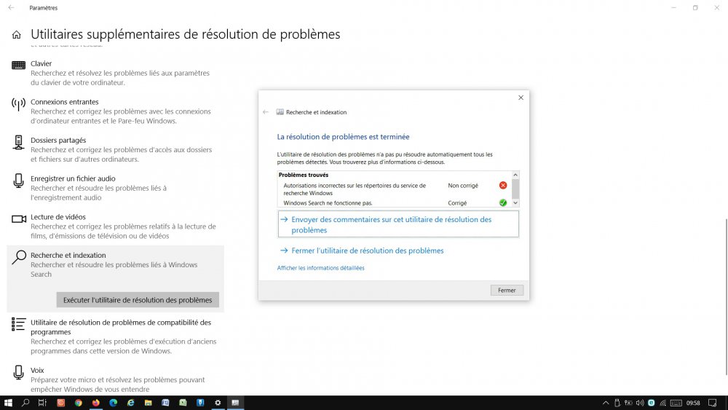The width and height of the screenshot is (728, 410).
Task: Click Windows Search ne fonctionne pas row
Action: coord(394,203)
